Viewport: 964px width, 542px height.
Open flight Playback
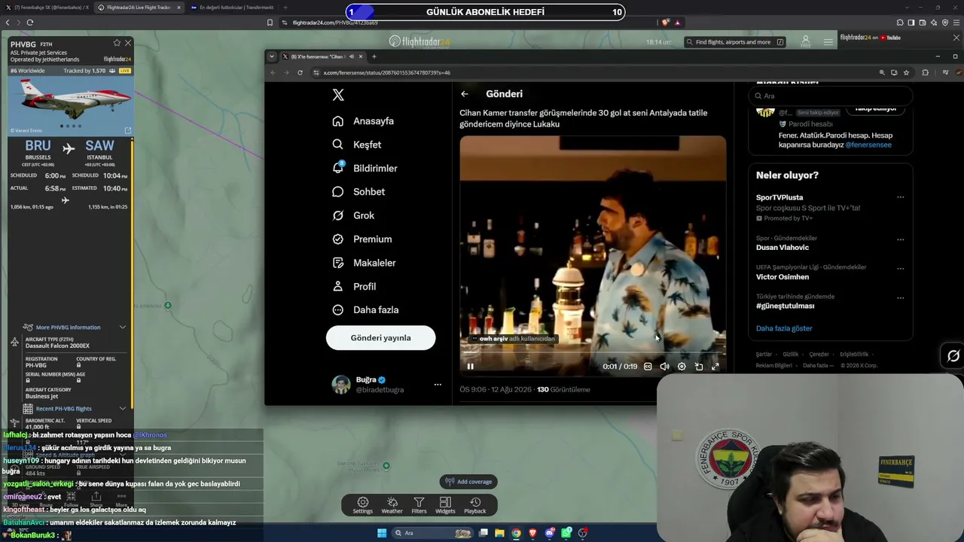(x=475, y=505)
